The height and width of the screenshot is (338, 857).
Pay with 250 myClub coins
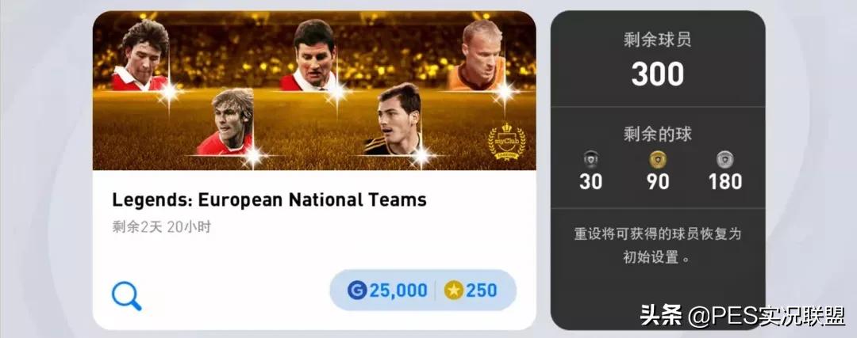point(471,291)
